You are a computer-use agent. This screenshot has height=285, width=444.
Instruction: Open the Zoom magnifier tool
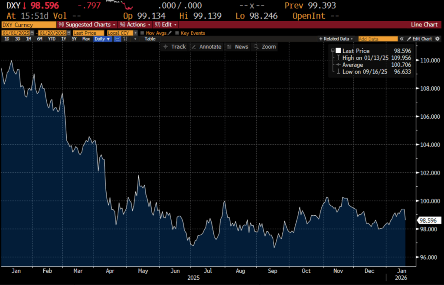click(x=264, y=47)
